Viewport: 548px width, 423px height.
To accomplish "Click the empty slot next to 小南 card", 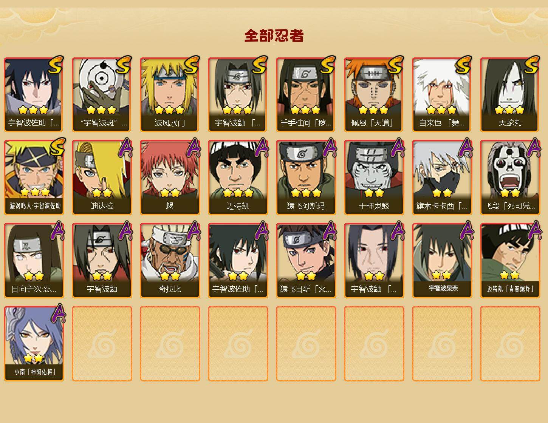I will [102, 344].
